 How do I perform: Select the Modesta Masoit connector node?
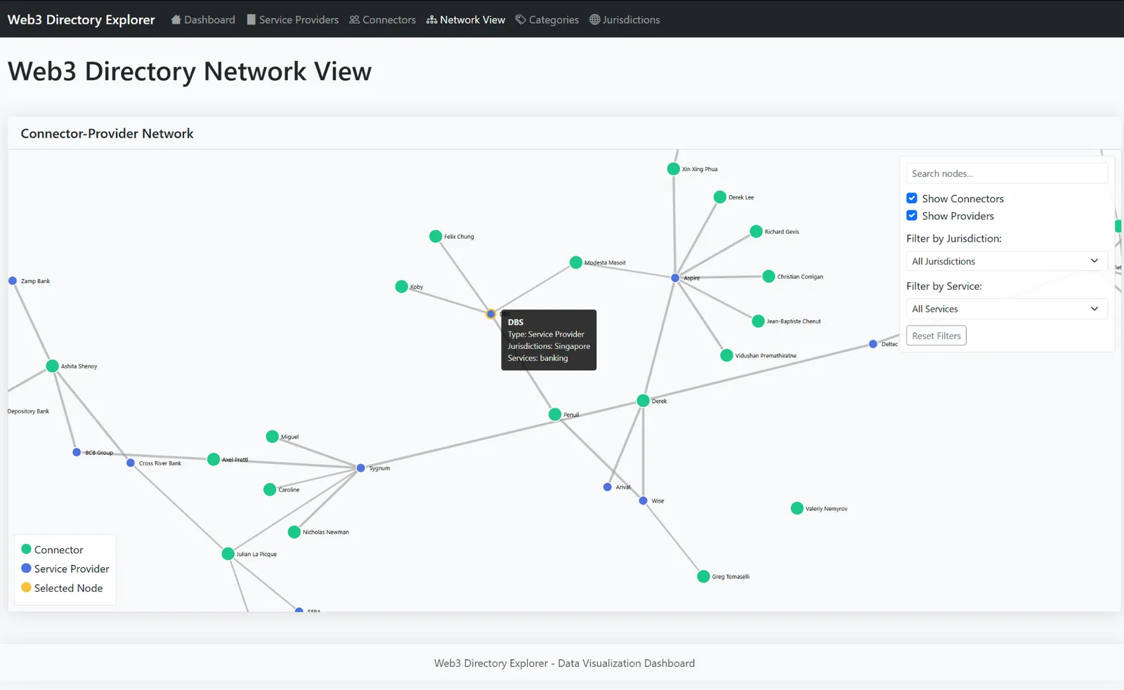[x=575, y=263]
